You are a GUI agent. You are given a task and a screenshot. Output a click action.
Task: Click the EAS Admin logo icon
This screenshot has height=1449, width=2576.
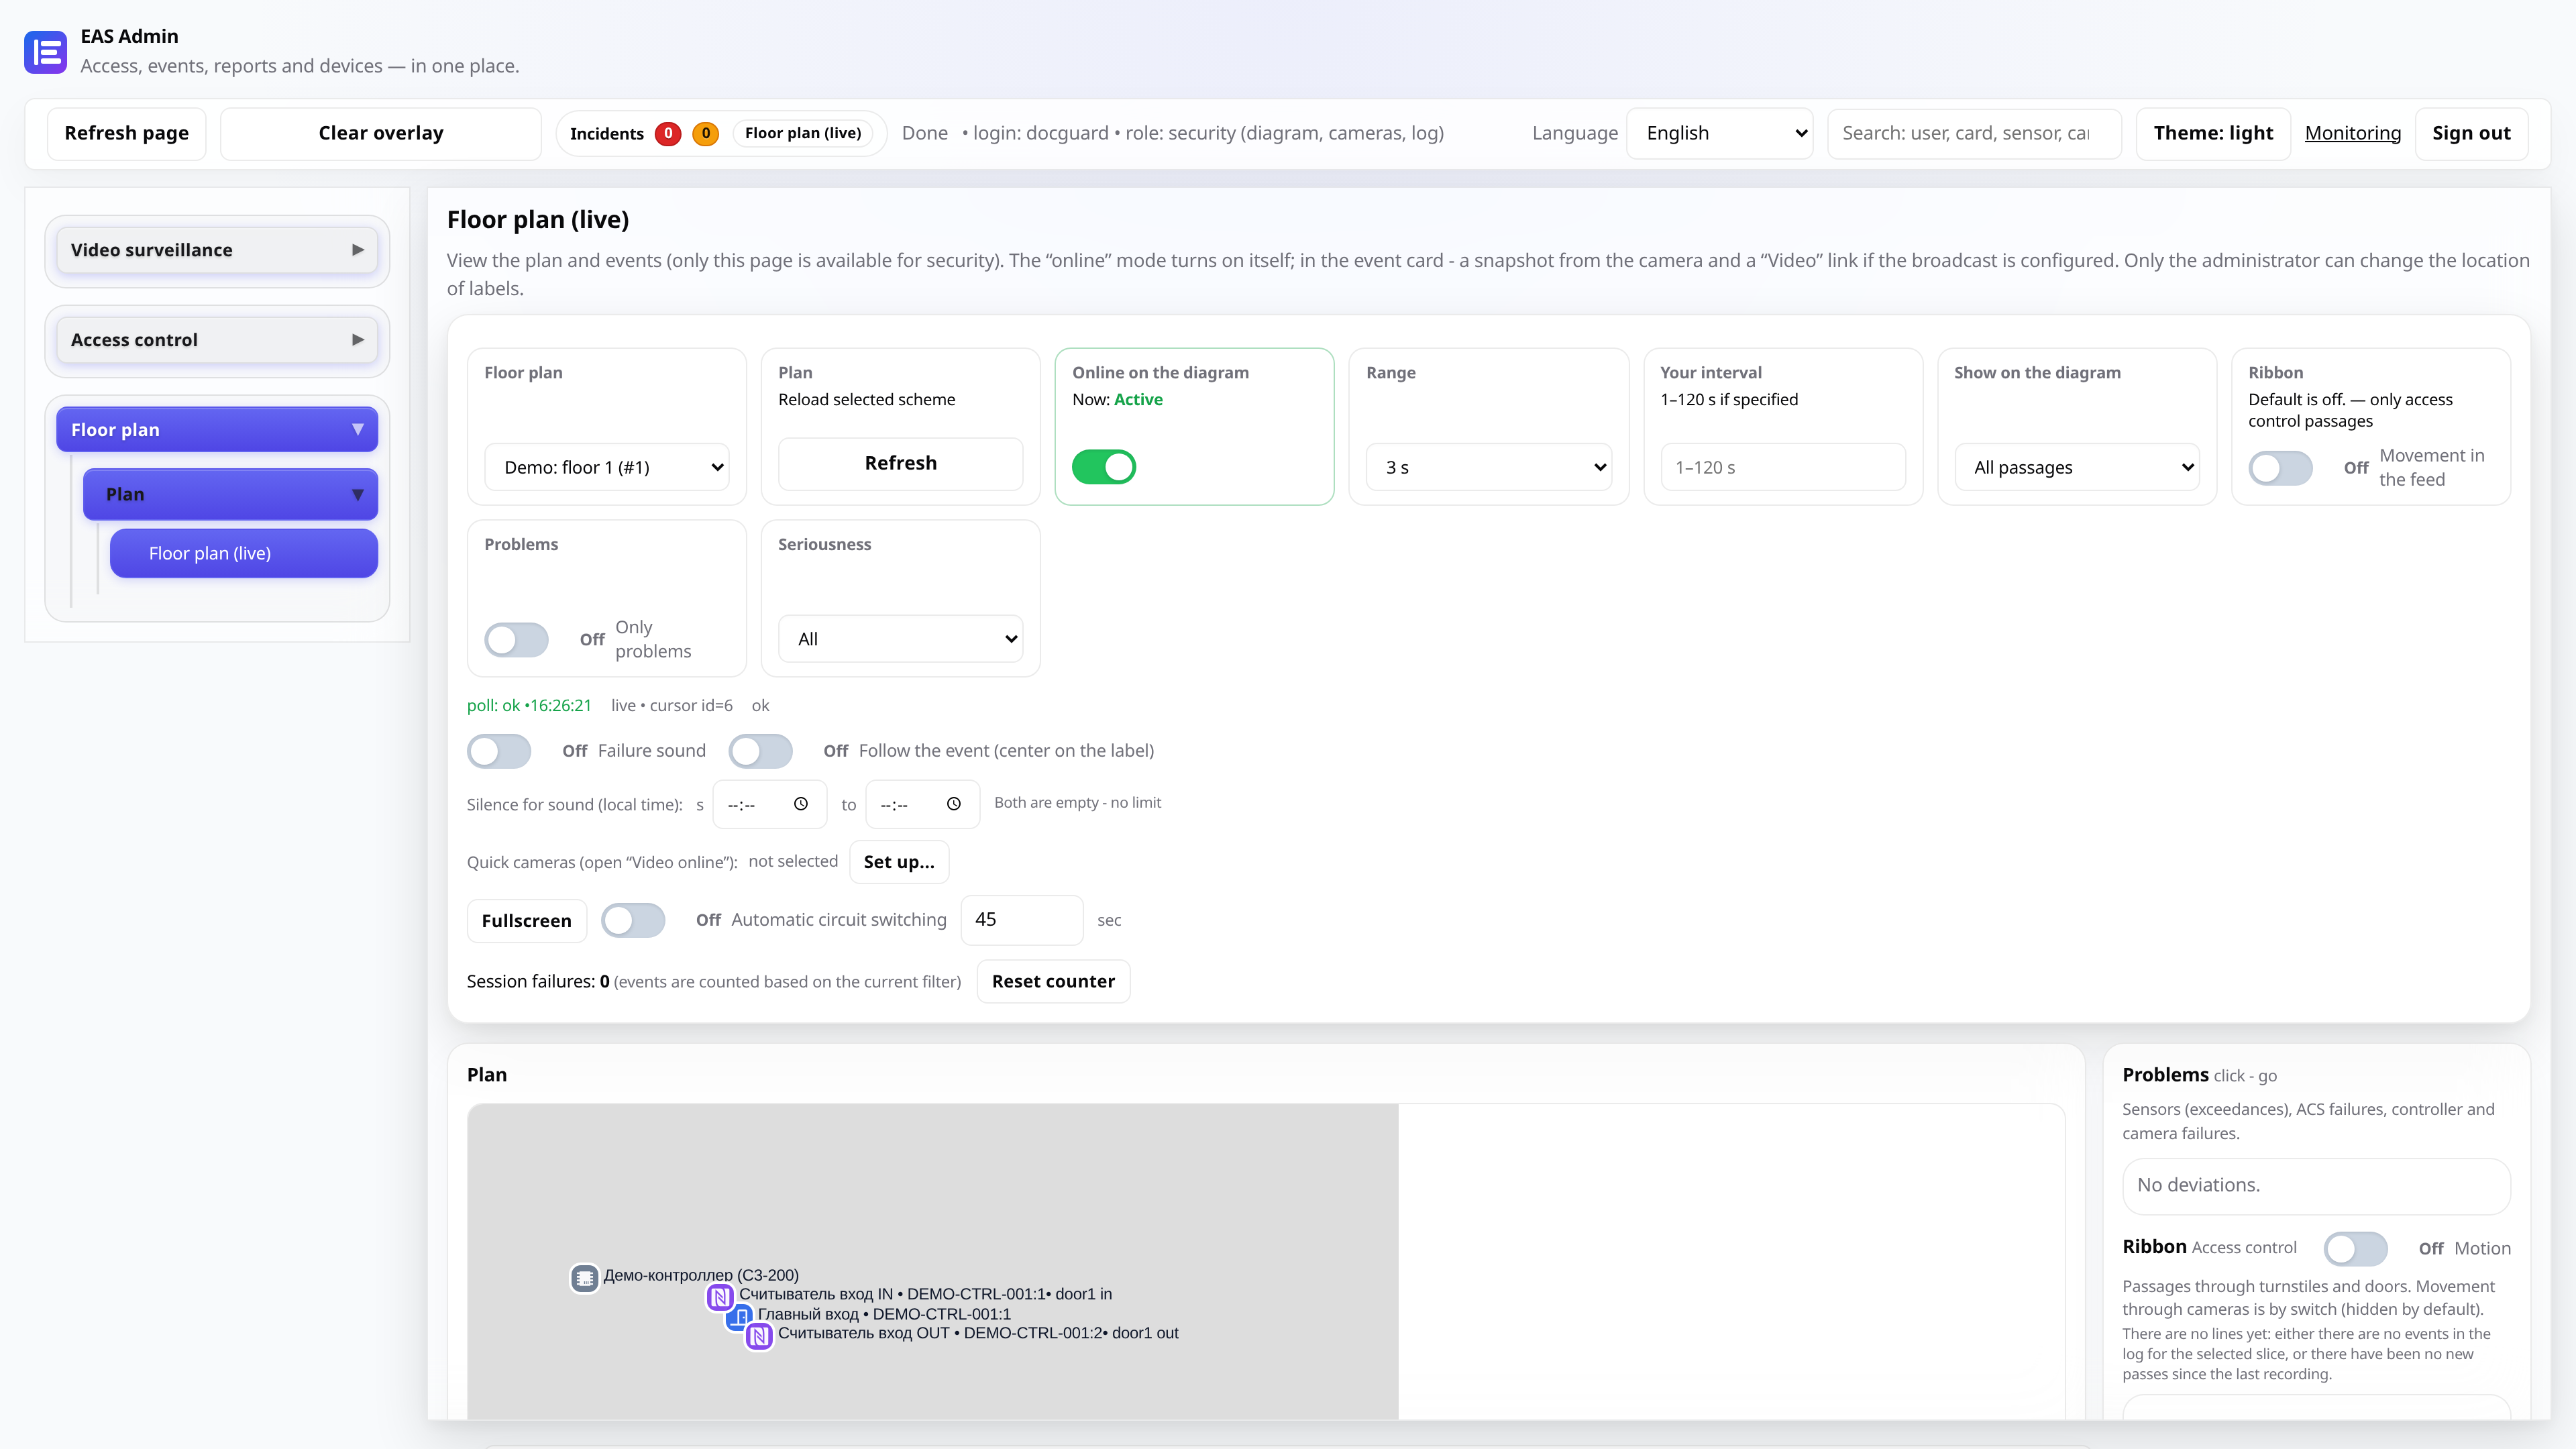[x=45, y=52]
